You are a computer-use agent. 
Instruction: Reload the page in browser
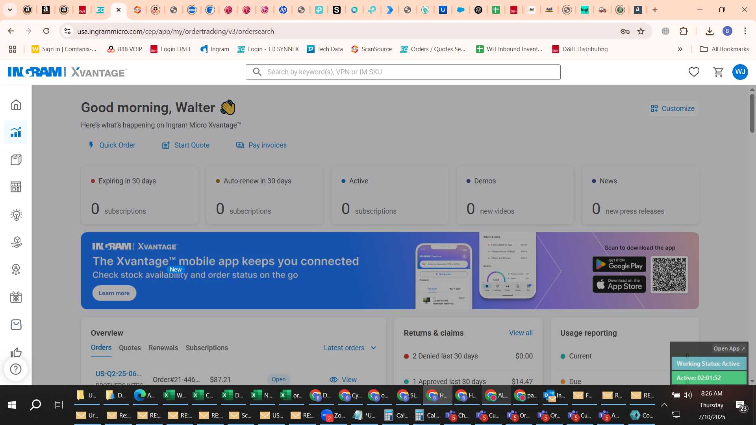[x=46, y=31]
